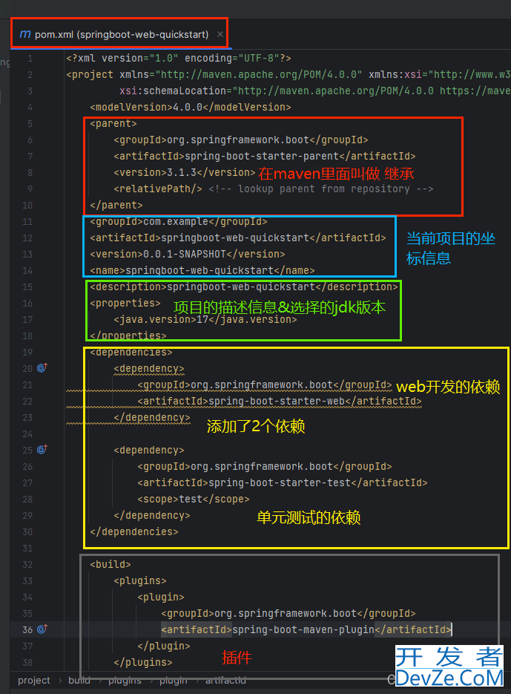
Task: Click the project artifactId on line 12
Action: (x=238, y=238)
